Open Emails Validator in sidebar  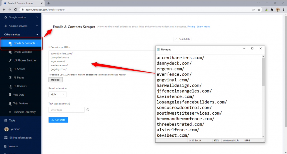(23, 52)
